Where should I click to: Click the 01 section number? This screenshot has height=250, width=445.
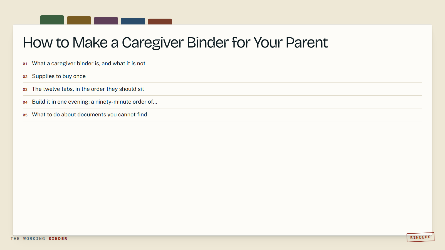(x=25, y=64)
